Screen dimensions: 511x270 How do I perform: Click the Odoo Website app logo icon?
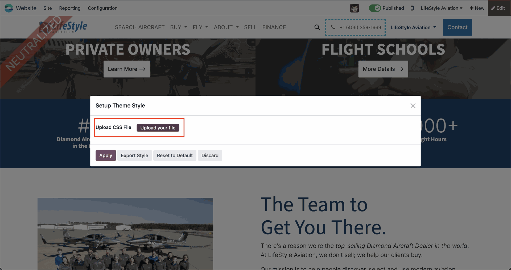(x=9, y=8)
